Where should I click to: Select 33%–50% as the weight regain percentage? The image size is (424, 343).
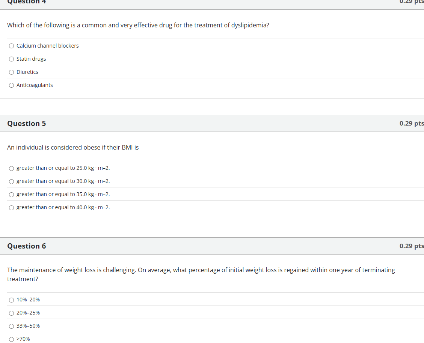pos(11,326)
